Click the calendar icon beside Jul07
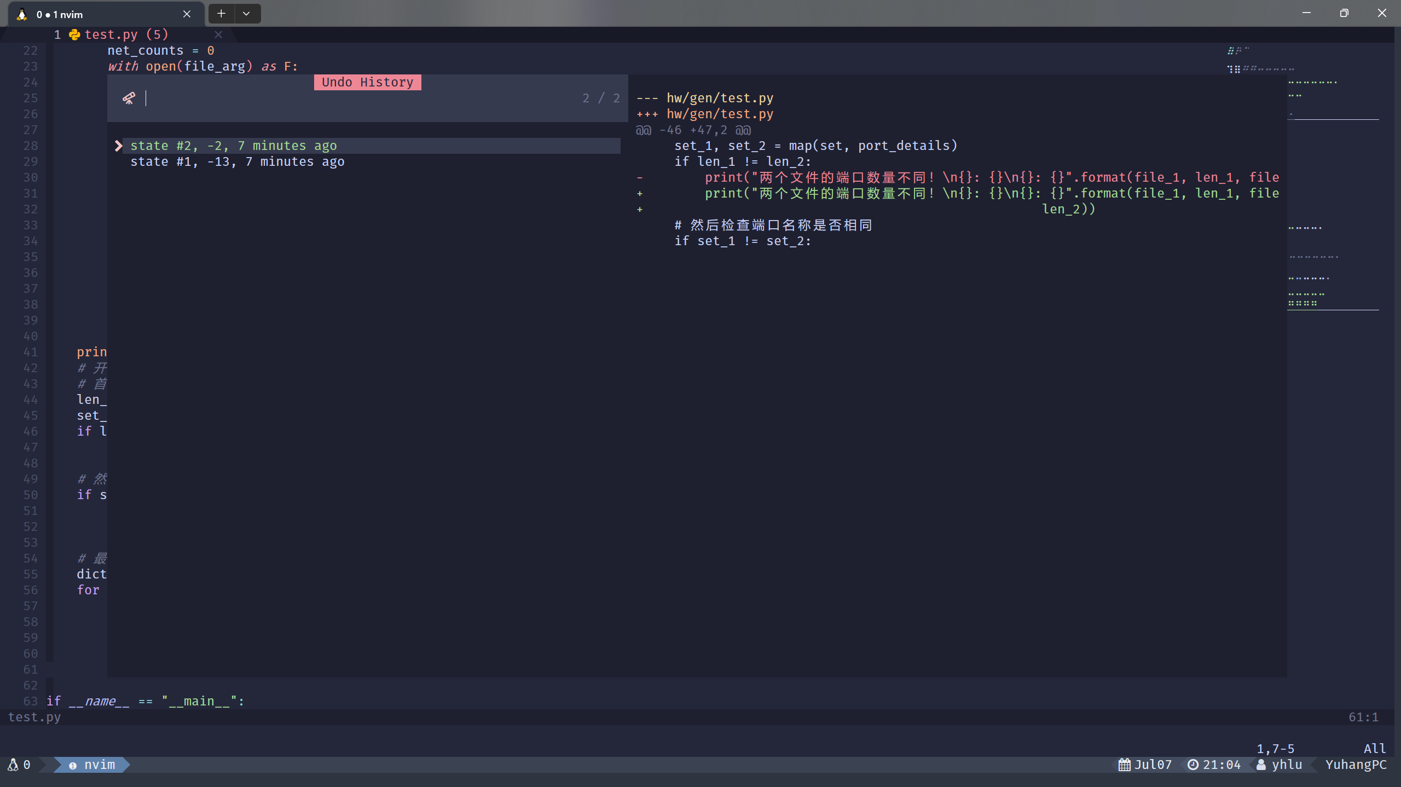The width and height of the screenshot is (1401, 787). pos(1124,765)
